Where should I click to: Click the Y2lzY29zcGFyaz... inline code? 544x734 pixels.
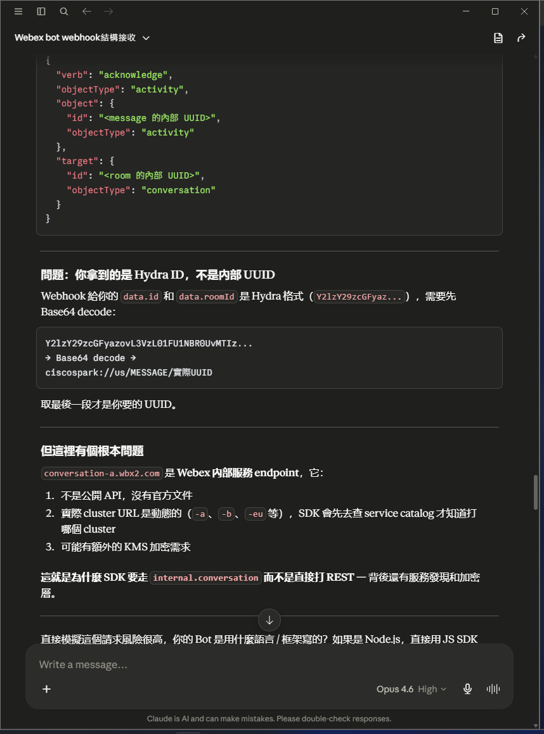pos(359,296)
